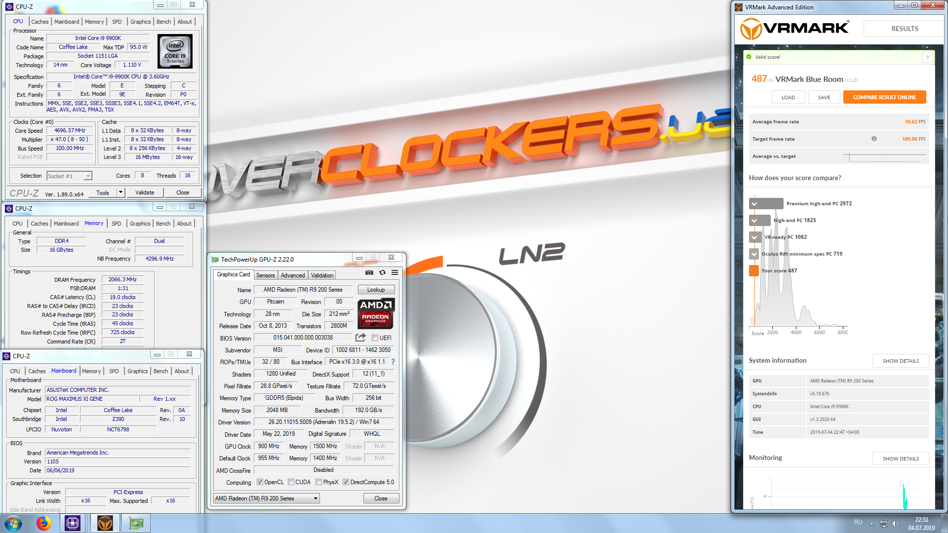Click the VRMark logo
The height and width of the screenshot is (533, 948).
pyautogui.click(x=795, y=29)
